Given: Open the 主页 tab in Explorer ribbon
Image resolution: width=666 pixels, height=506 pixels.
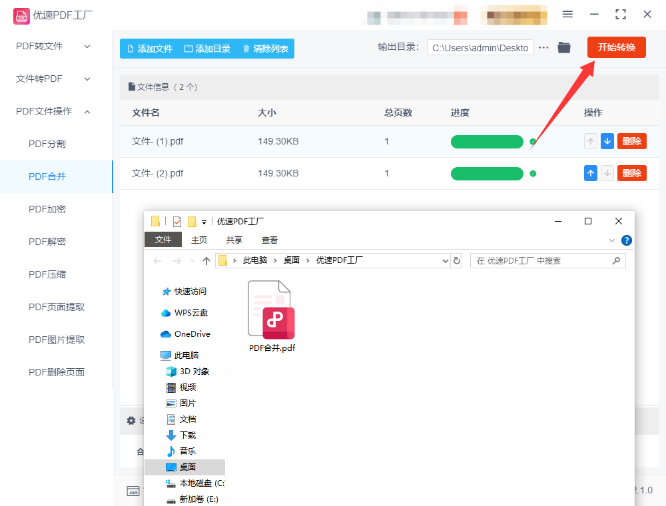Looking at the screenshot, I should click(198, 240).
